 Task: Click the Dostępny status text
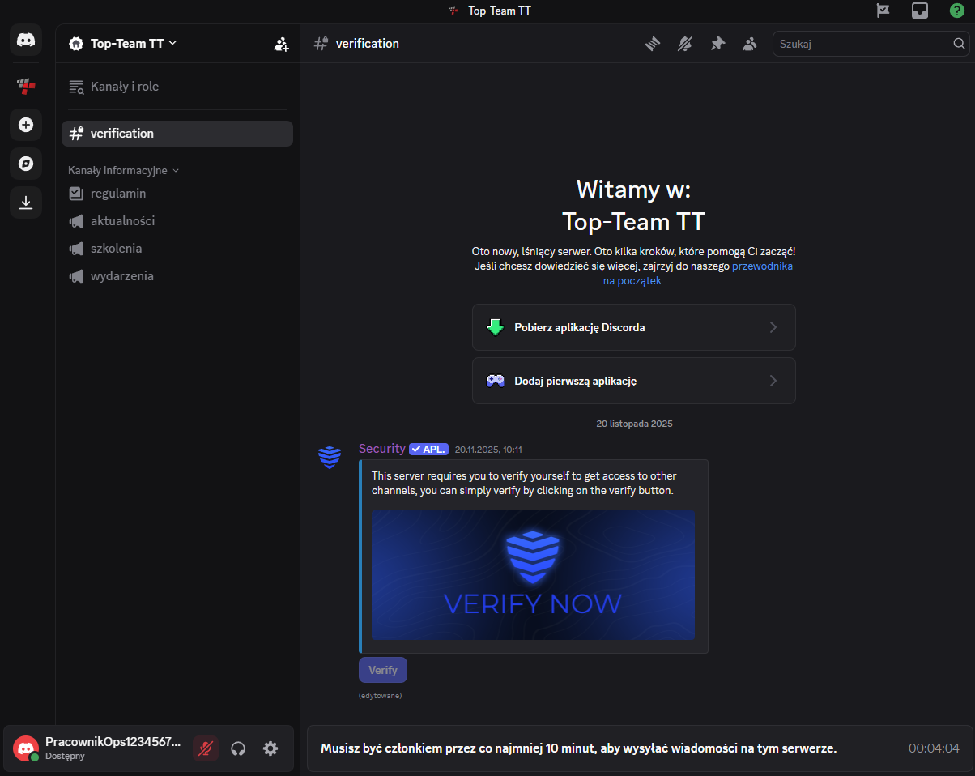[65, 756]
